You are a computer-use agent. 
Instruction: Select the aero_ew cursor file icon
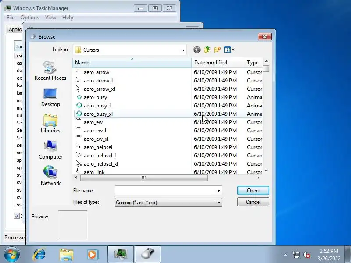(79, 120)
